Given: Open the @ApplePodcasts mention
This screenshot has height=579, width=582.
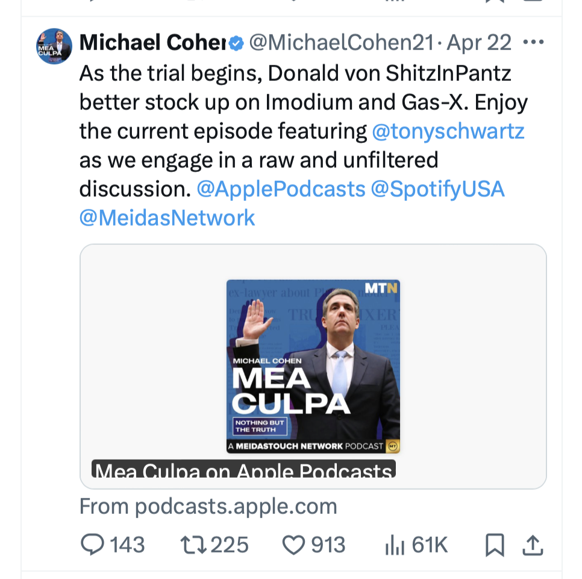Looking at the screenshot, I should click(281, 189).
